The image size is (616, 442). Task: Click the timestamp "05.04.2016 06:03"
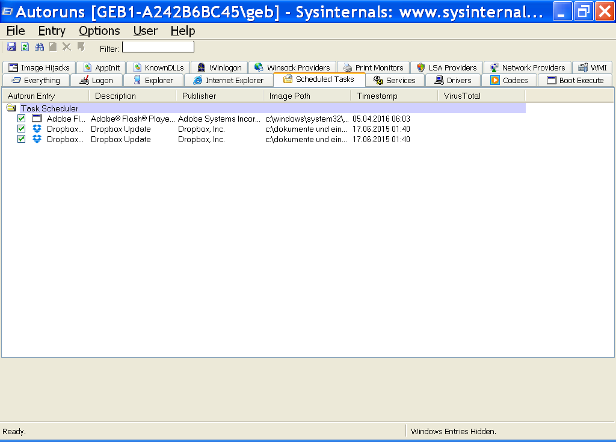click(x=381, y=119)
